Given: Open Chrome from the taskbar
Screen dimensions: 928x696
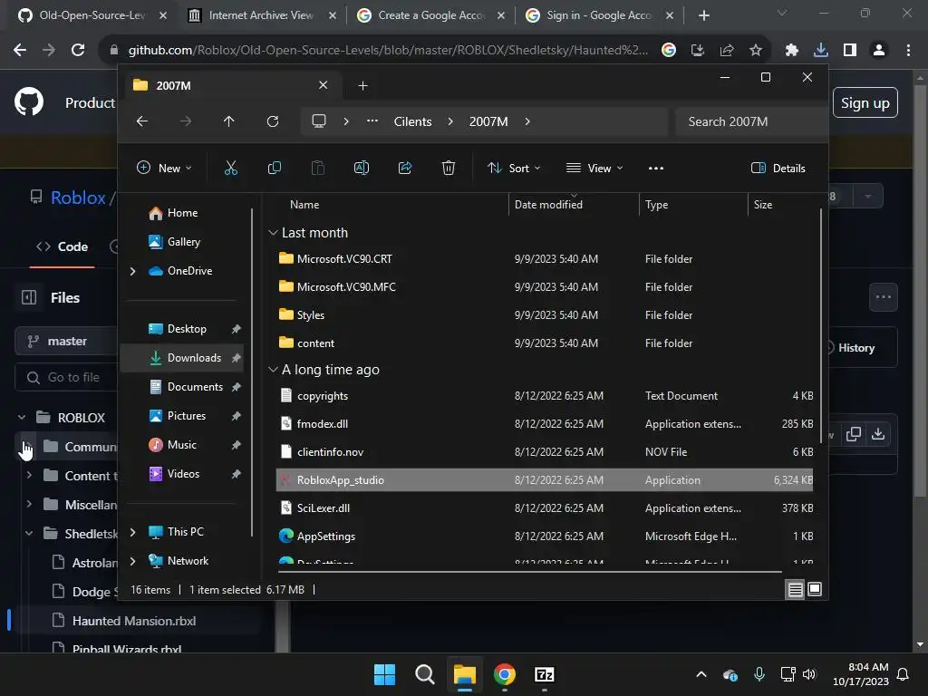Looking at the screenshot, I should point(505,674).
